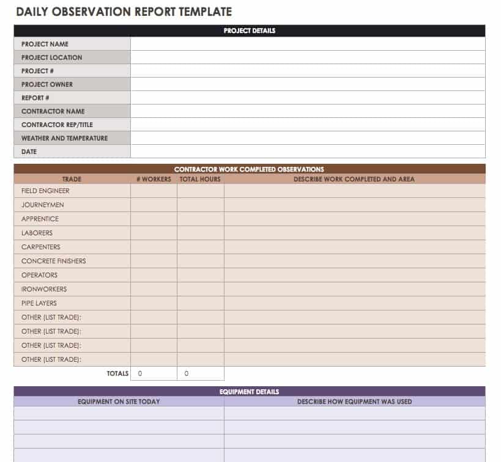Select the Date entry cell
This screenshot has height=462, width=501.
(308, 152)
